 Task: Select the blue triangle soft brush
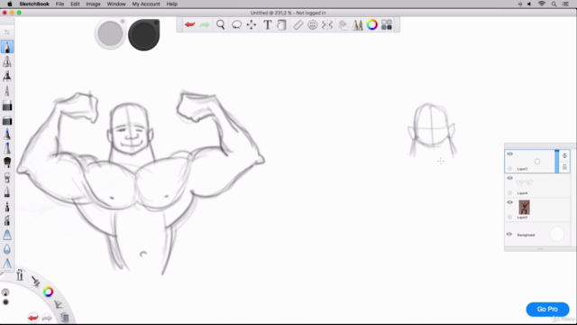pos(7,235)
